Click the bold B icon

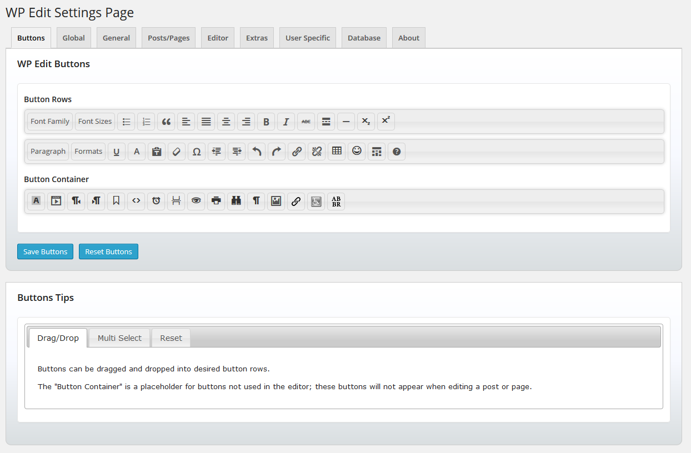266,122
